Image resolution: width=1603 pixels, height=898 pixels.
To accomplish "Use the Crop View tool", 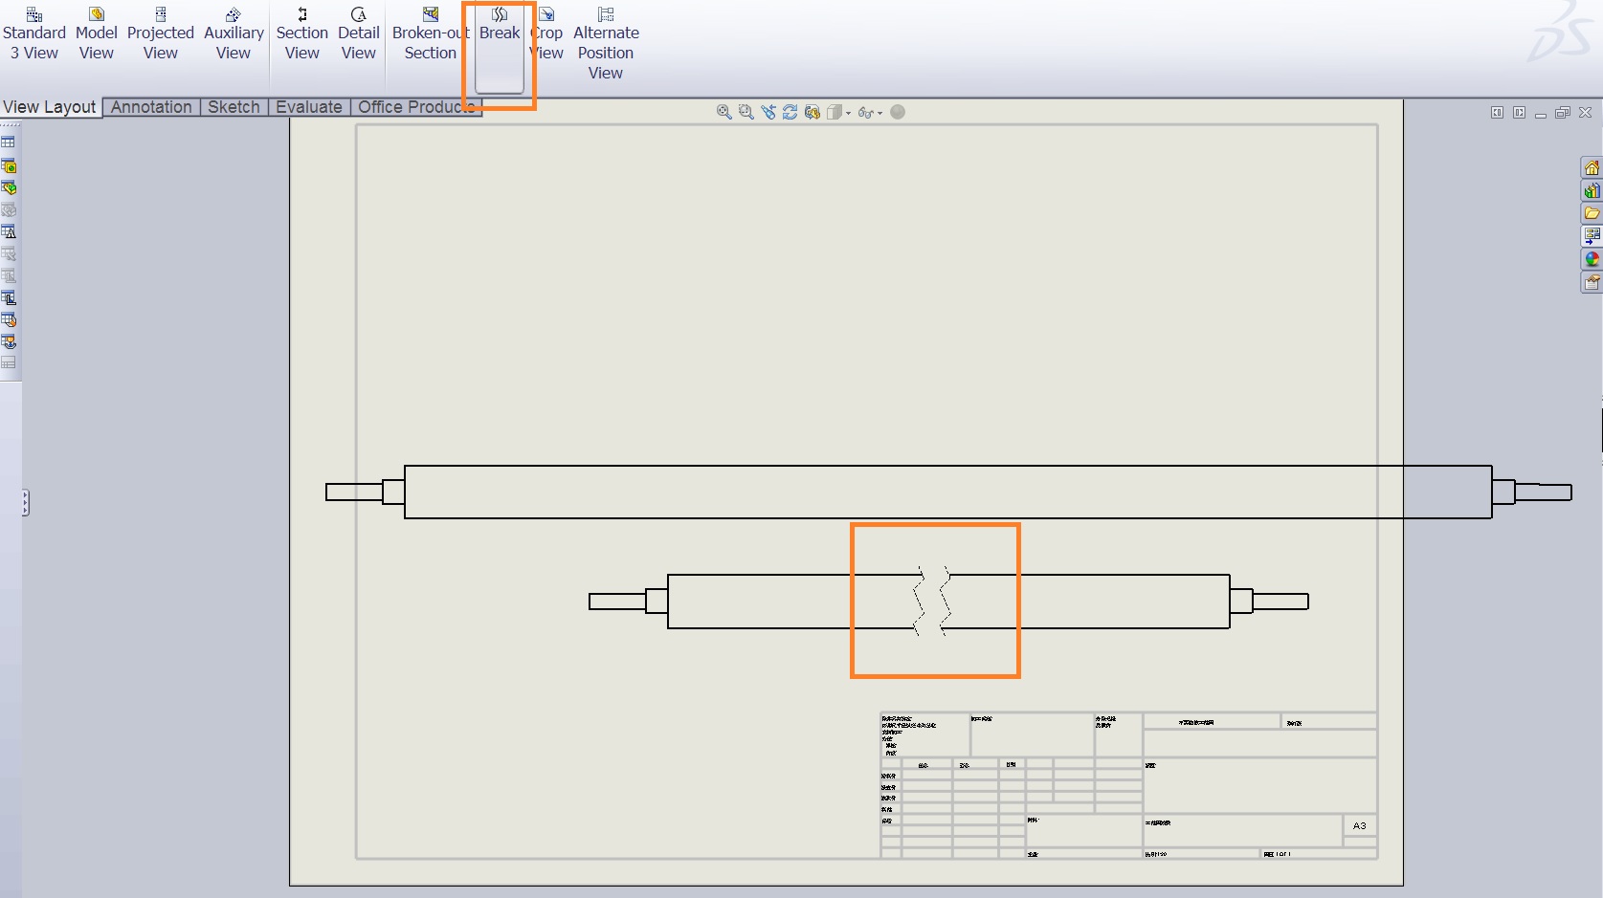I will (x=546, y=33).
